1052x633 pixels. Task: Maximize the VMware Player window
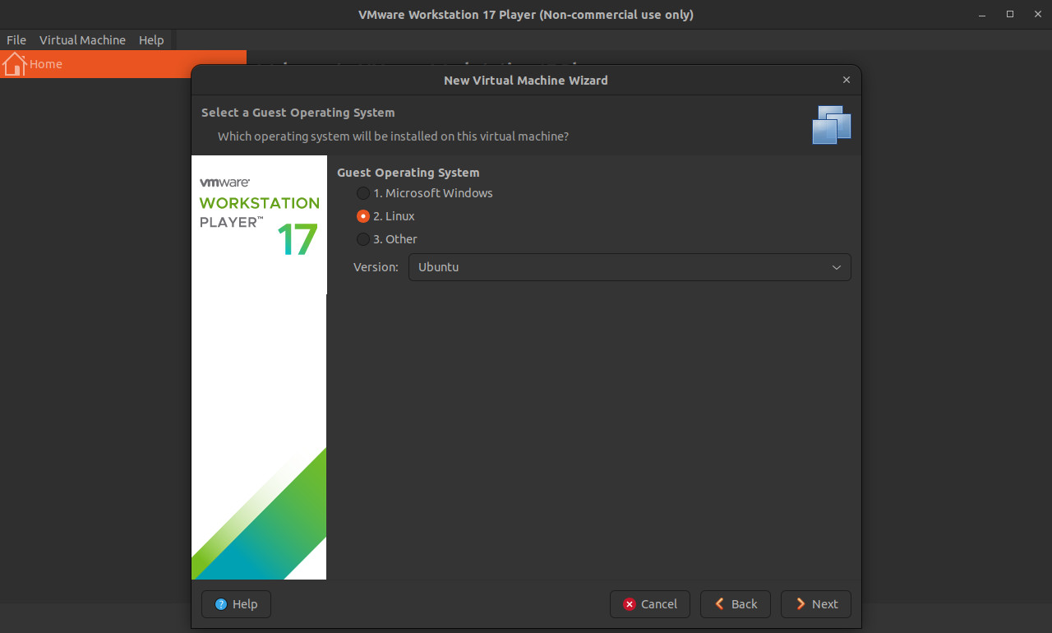(1010, 15)
